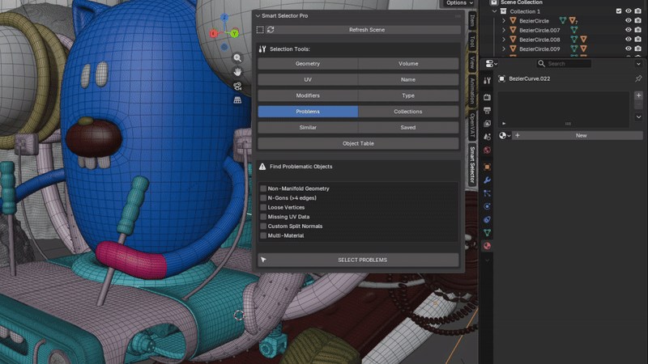Viewport: 648px width, 364px height.
Task: Open the View Layer properties tab icon
Action: (x=488, y=124)
